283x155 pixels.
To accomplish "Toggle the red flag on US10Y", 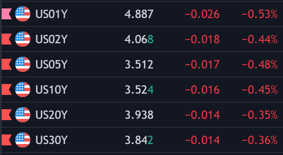I will point(7,89).
